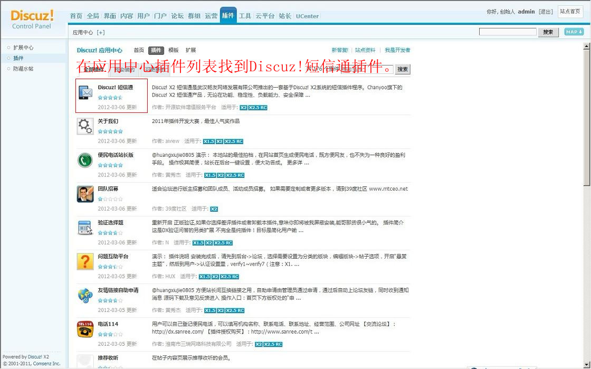Open the 电话114 plugin title
The width and height of the screenshot is (591, 369).
[x=108, y=324]
